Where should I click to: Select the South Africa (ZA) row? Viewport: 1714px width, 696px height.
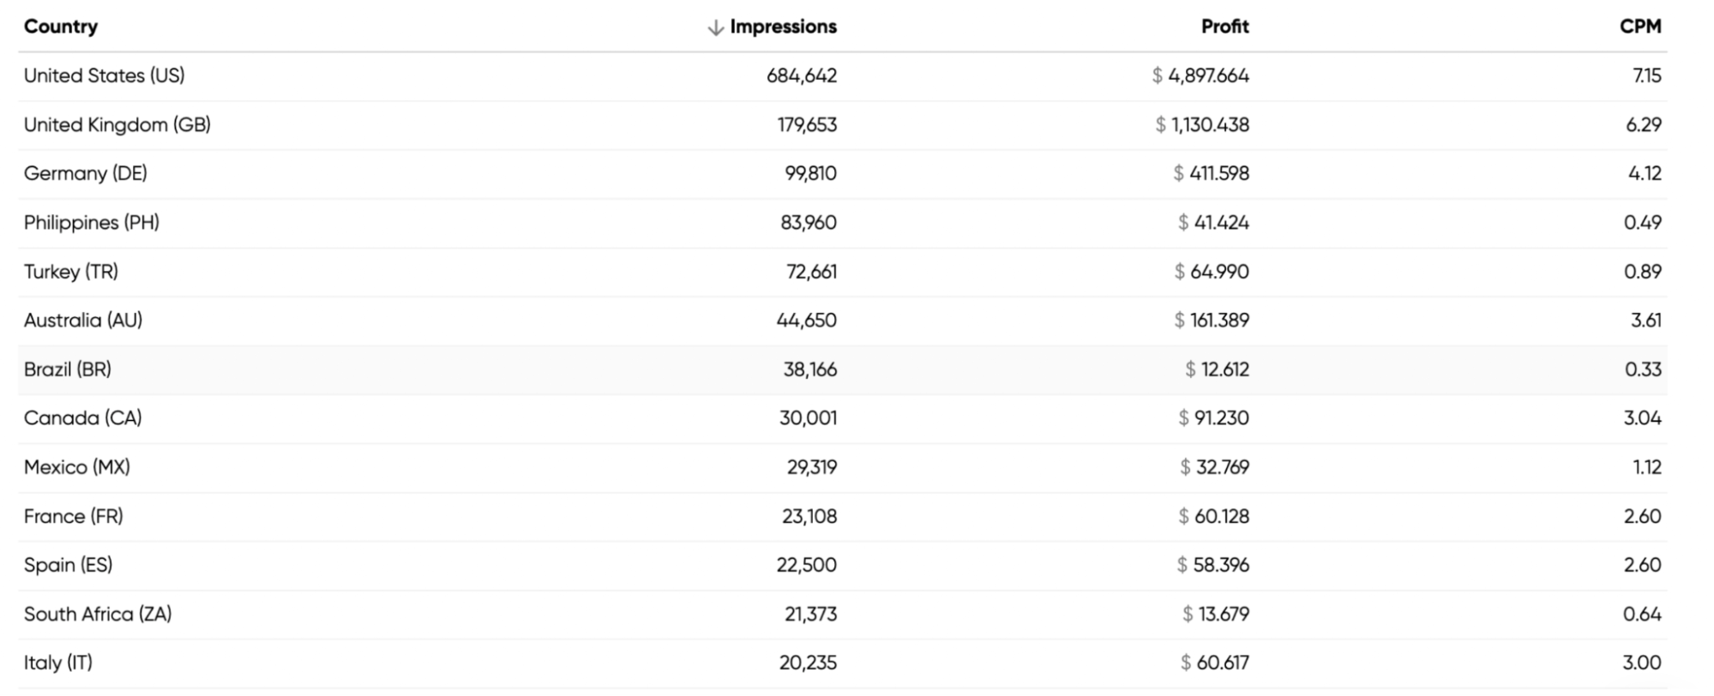point(843,614)
